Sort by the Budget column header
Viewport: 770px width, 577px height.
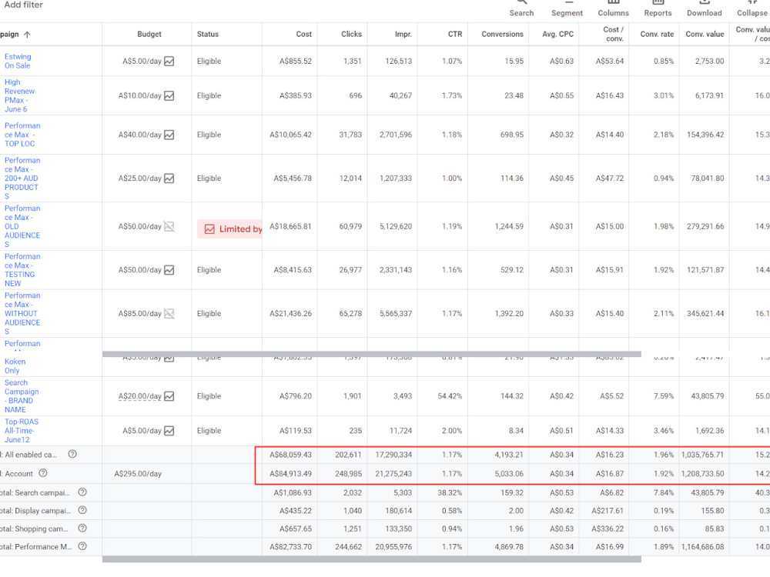click(149, 35)
